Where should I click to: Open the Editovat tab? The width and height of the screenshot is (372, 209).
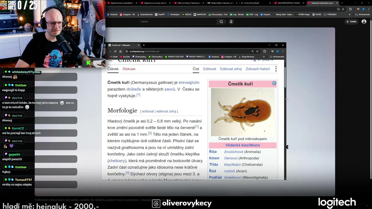(210, 69)
